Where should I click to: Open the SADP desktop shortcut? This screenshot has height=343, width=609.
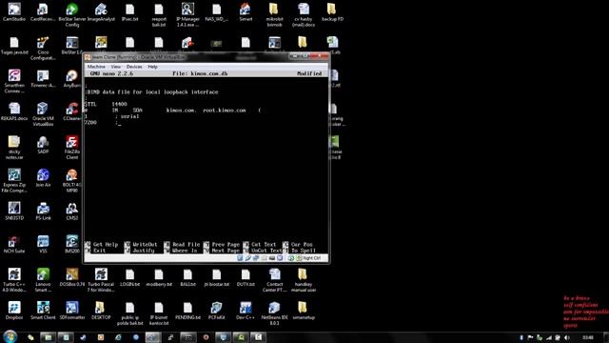(43, 145)
